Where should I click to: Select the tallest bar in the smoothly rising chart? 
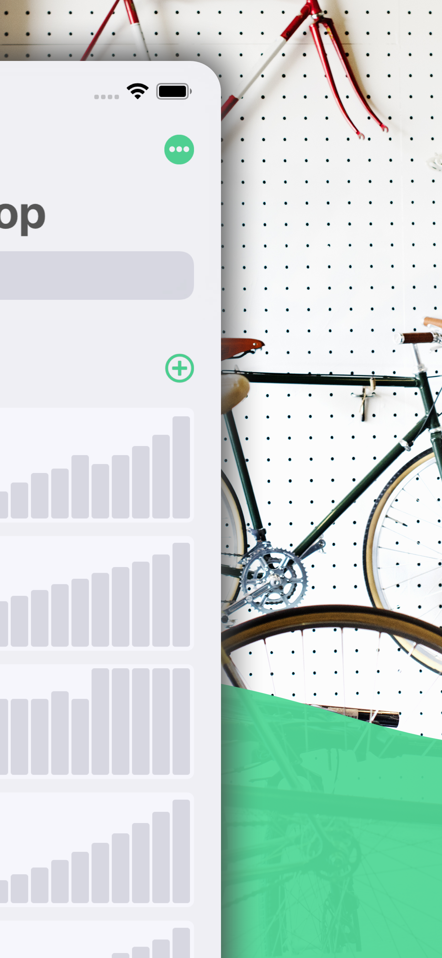[181, 595]
